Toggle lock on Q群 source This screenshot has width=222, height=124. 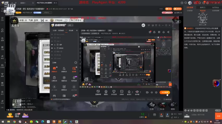pyautogui.click(x=55, y=45)
